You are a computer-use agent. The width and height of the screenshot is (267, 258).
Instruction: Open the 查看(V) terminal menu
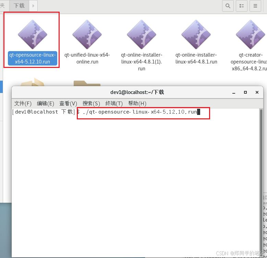point(68,103)
